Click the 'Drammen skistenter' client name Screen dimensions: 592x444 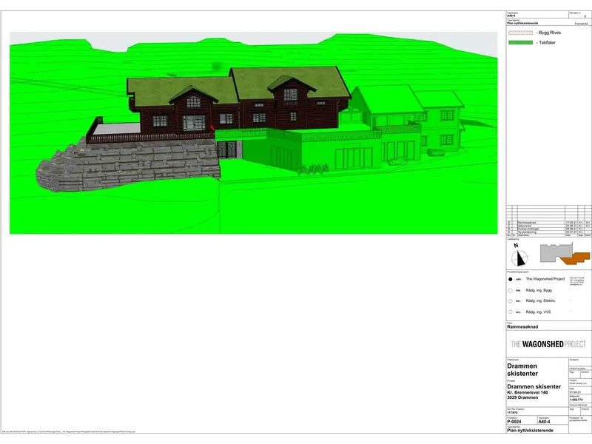click(x=522, y=370)
